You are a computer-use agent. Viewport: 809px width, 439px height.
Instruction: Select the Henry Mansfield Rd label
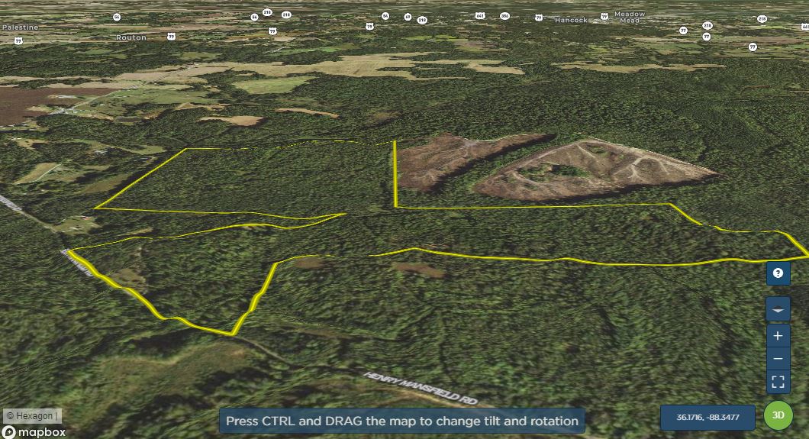(421, 389)
